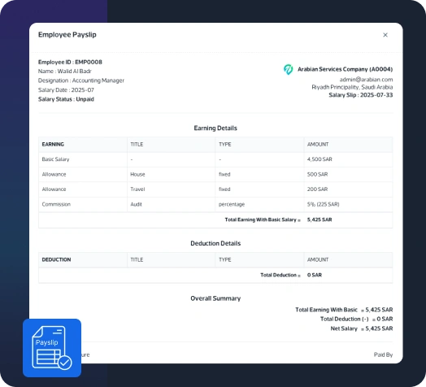Image resolution: width=426 pixels, height=387 pixels.
Task: Click the Paid By footer label
Action: (383, 354)
